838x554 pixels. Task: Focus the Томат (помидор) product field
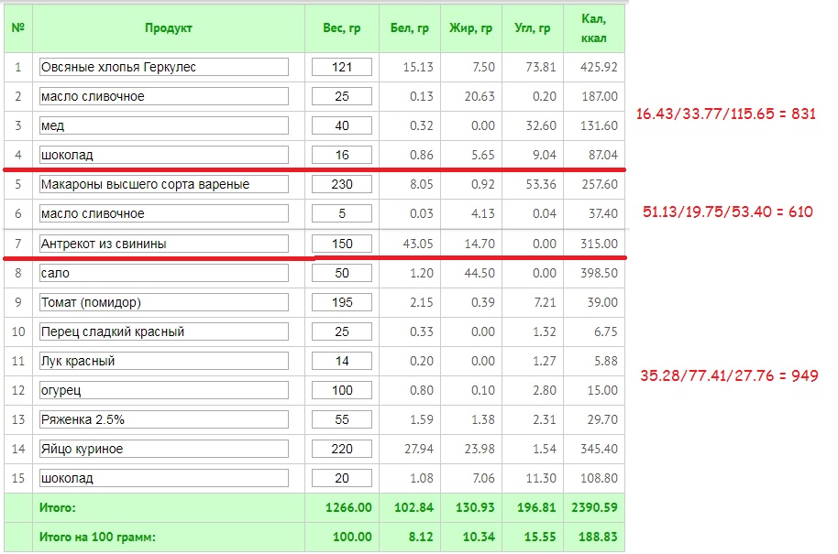point(164,302)
